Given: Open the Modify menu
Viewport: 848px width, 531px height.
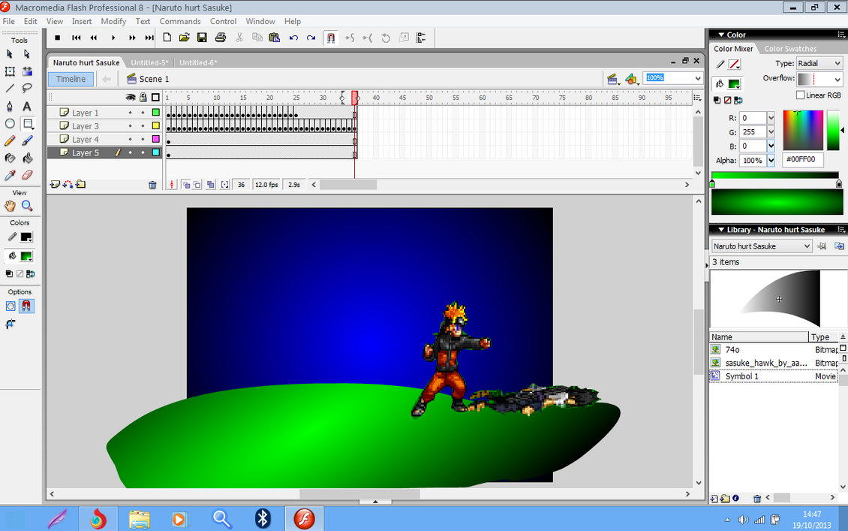Looking at the screenshot, I should point(113,21).
